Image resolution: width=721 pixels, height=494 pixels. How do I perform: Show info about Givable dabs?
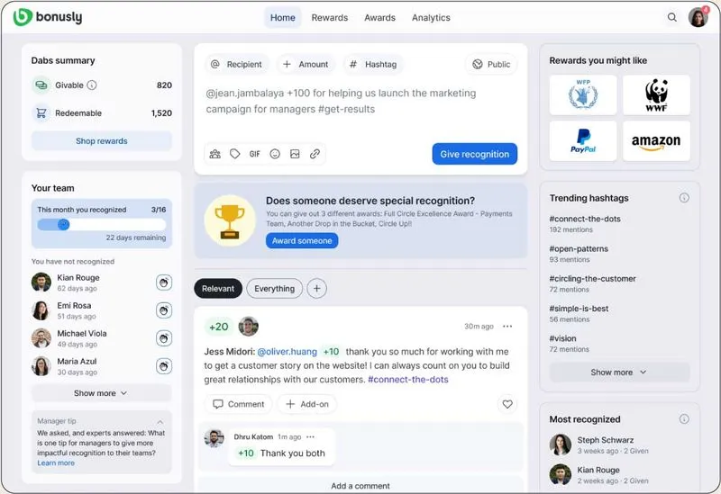tap(92, 85)
